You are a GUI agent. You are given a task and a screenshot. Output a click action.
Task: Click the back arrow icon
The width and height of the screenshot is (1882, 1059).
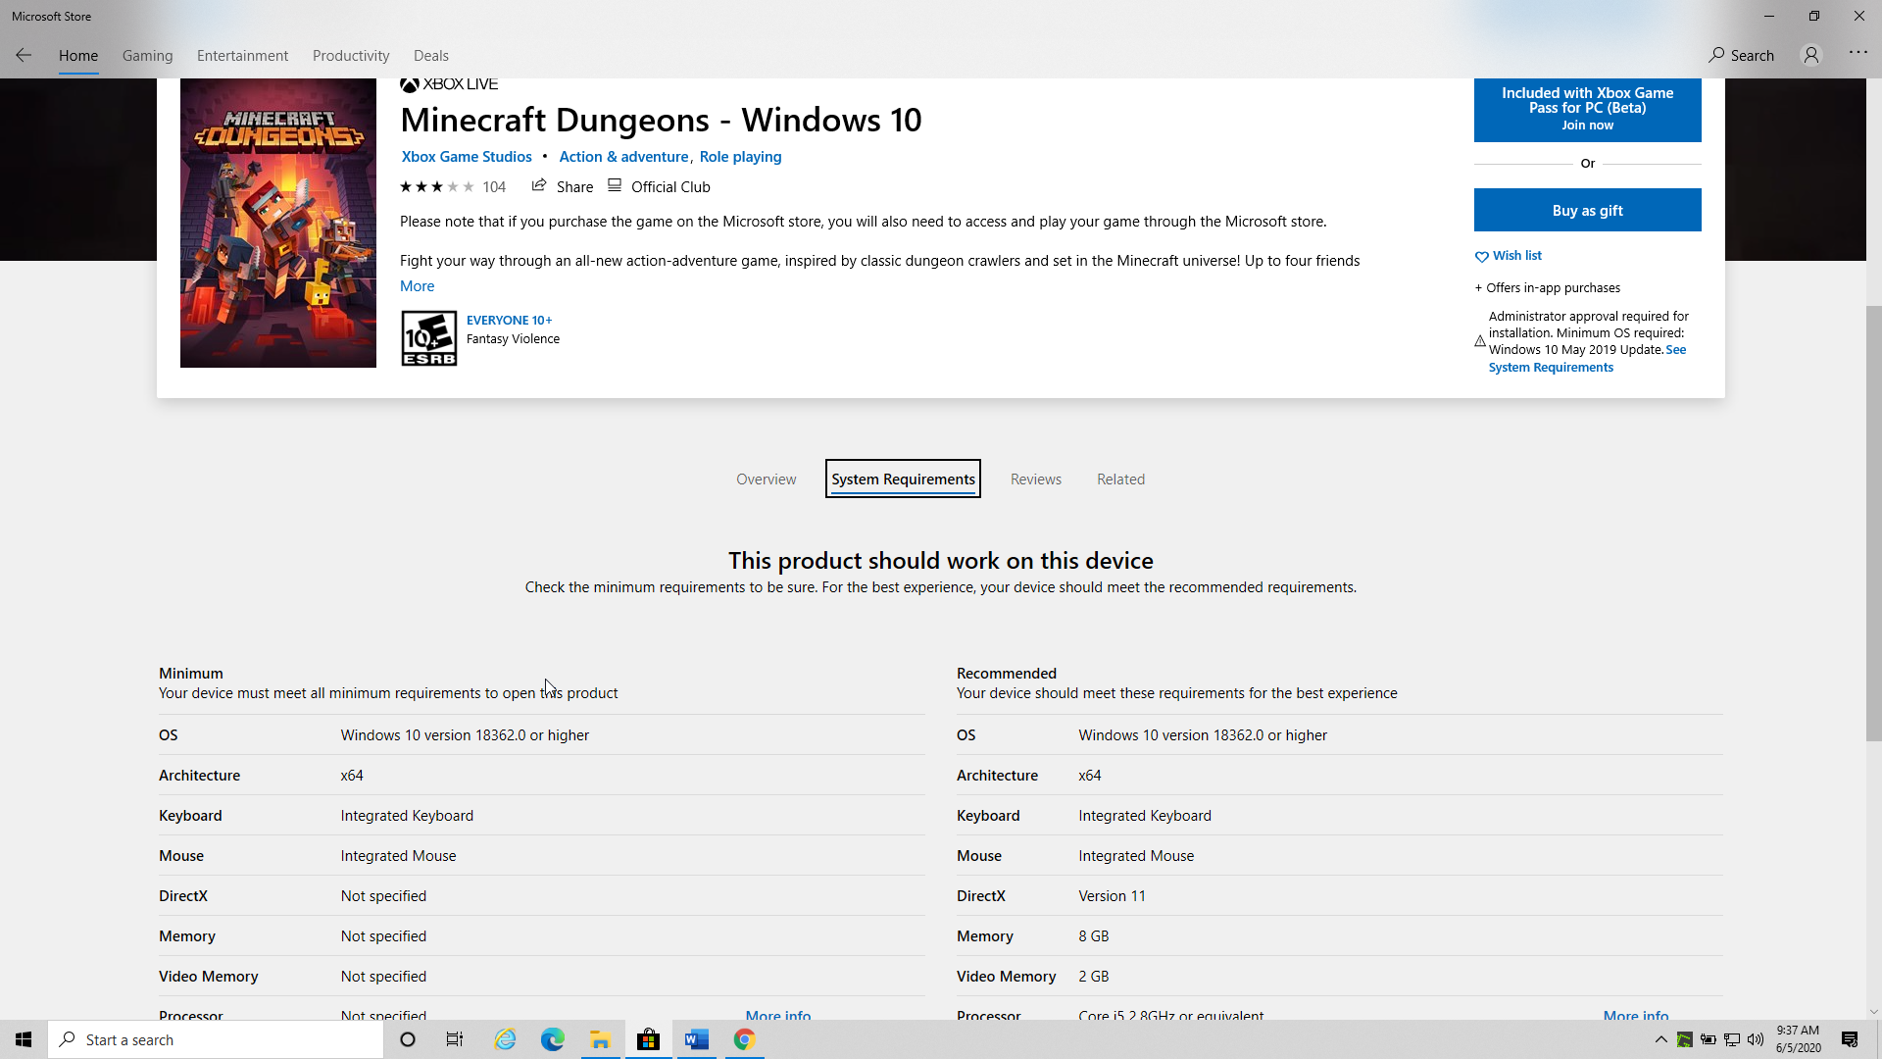tap(24, 55)
